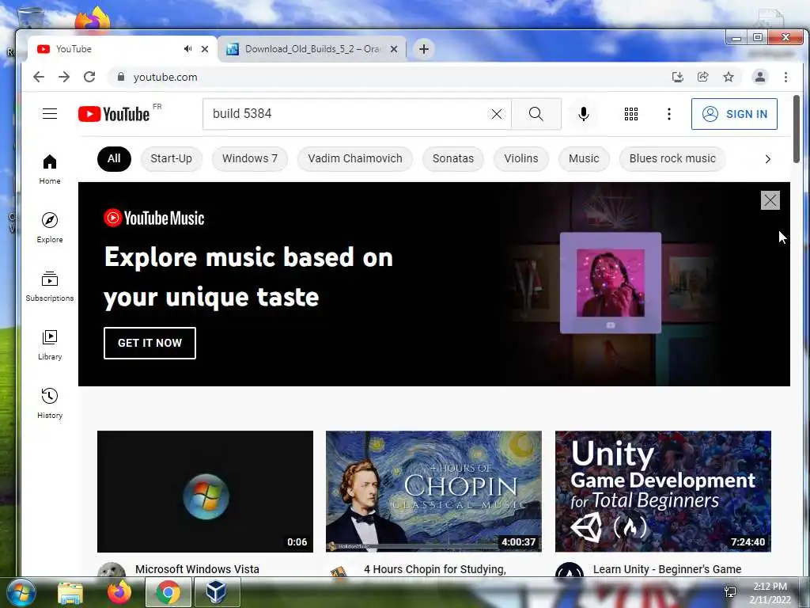810x608 pixels.
Task: Select the Start-Up filter chip
Action: click(171, 158)
